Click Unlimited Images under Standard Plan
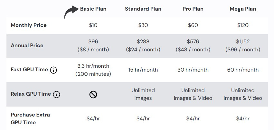 [x=143, y=94]
